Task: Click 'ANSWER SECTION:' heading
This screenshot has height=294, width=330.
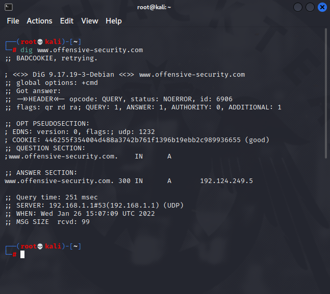Action: [x=47, y=173]
